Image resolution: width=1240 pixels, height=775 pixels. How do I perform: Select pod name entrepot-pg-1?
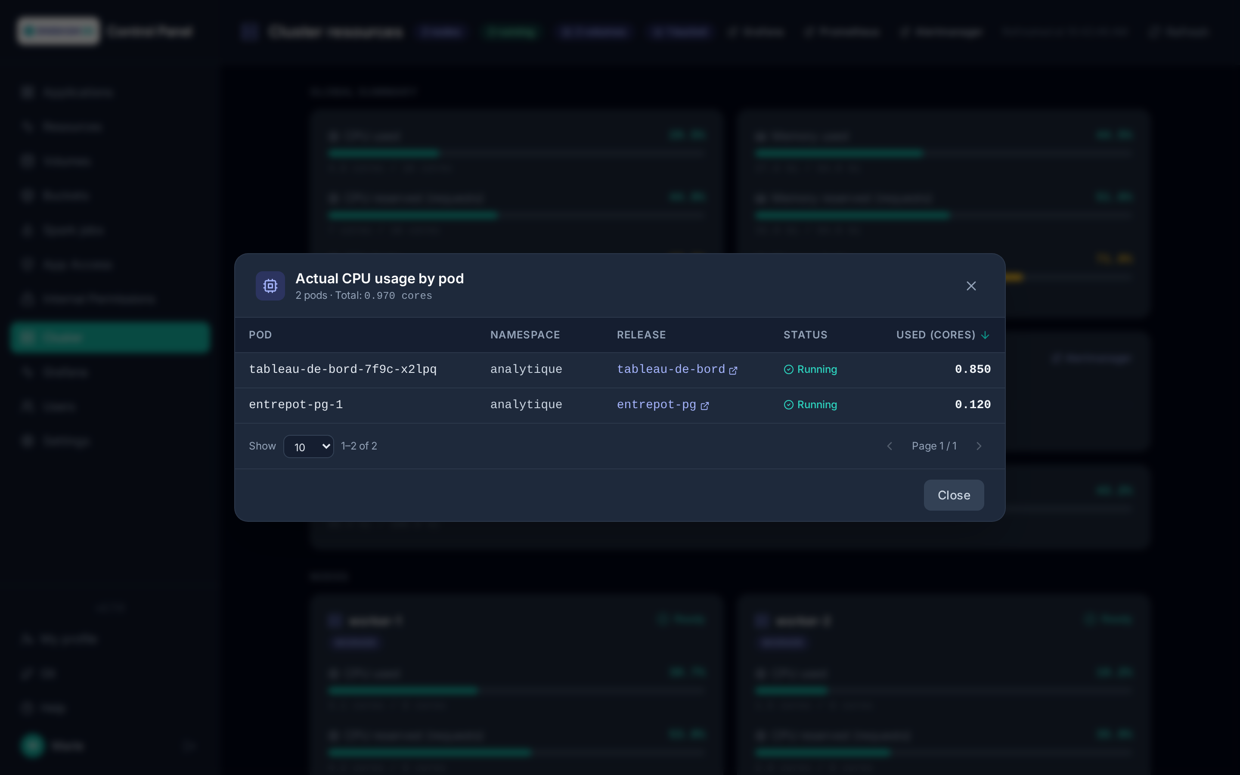(296, 404)
